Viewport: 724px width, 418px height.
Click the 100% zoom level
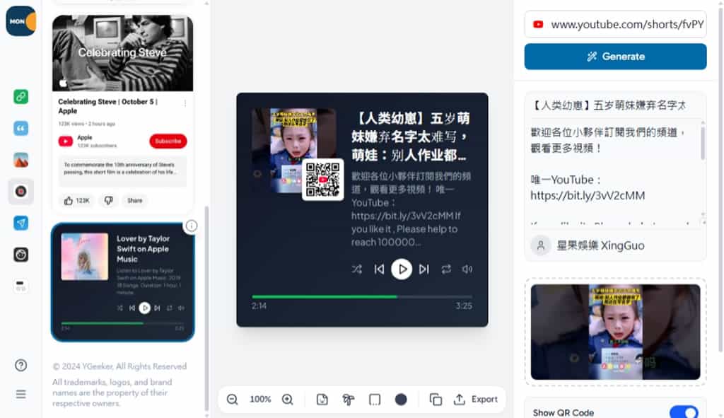[x=260, y=399]
